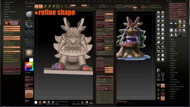The width and height of the screenshot is (190, 107).
Task: Select Rotate transform icon in top toolbar
Action: point(53,7)
